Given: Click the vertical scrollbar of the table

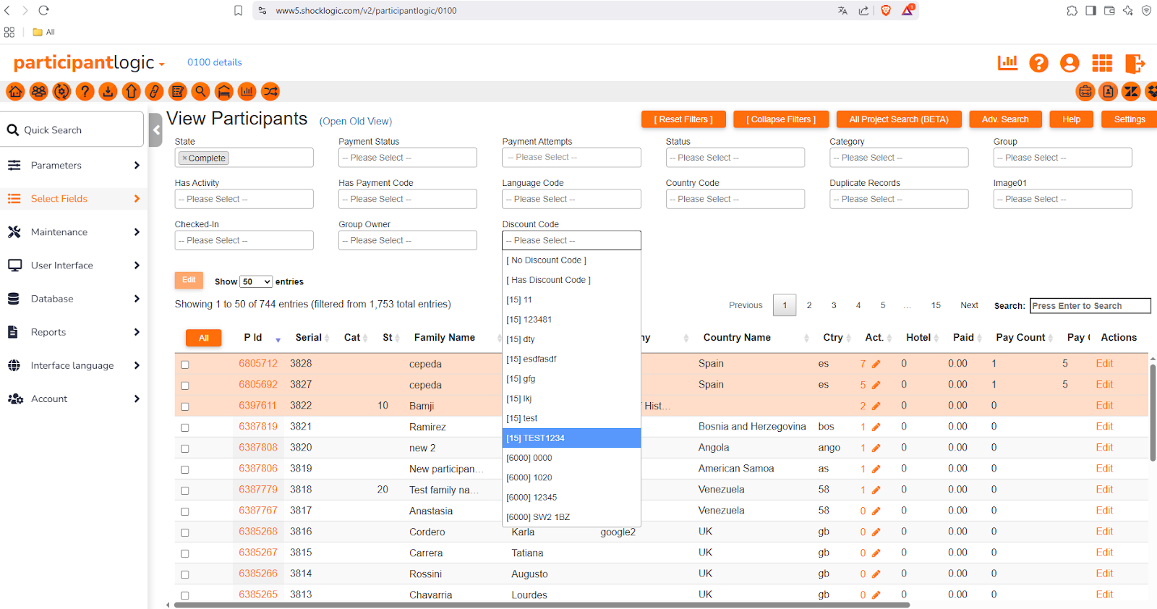Looking at the screenshot, I should coord(1153,412).
